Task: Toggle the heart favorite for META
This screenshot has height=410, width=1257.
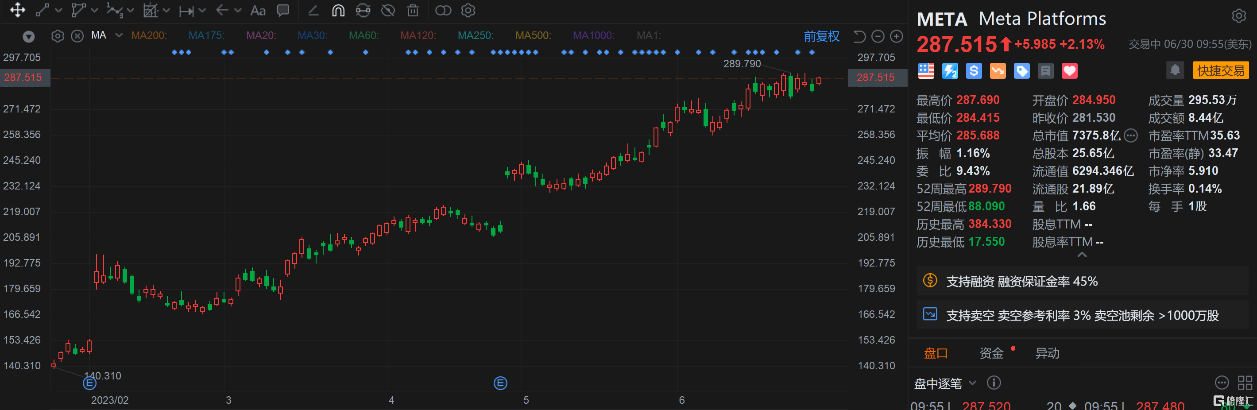Action: 1069,71
